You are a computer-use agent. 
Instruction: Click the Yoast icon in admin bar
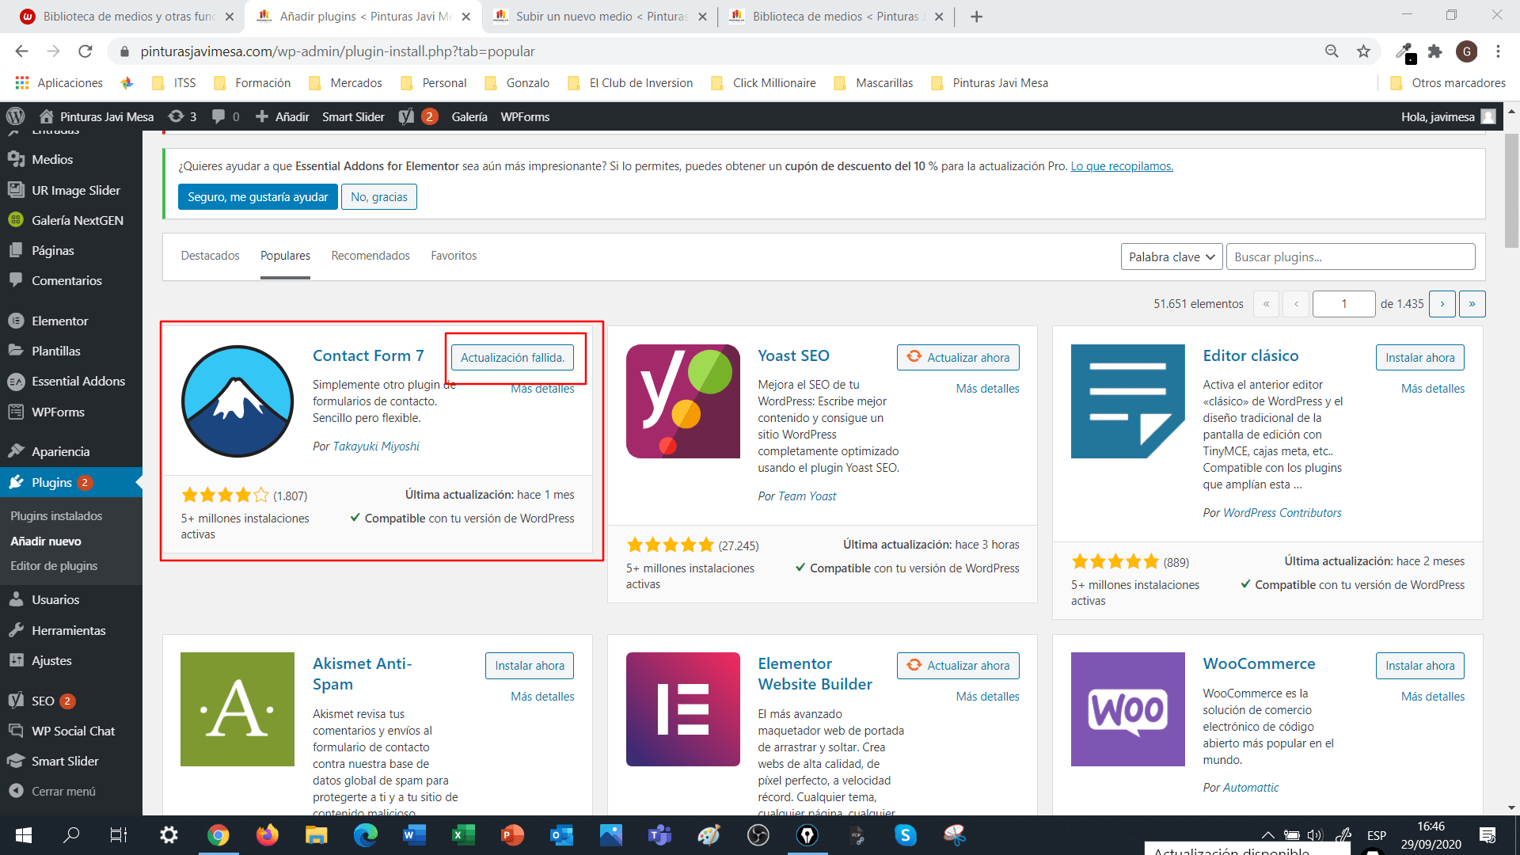[x=405, y=116]
